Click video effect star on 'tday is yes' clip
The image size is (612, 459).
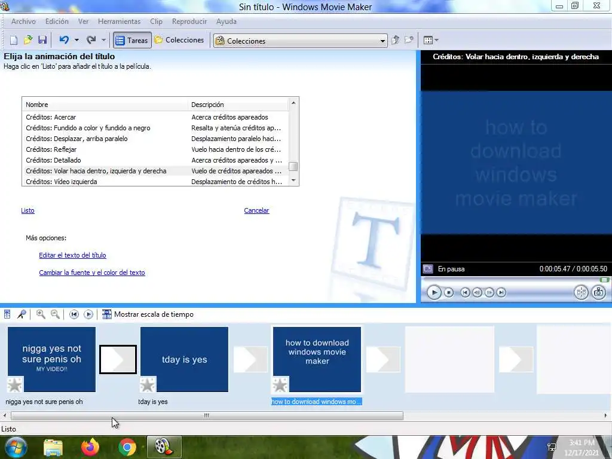tap(148, 385)
